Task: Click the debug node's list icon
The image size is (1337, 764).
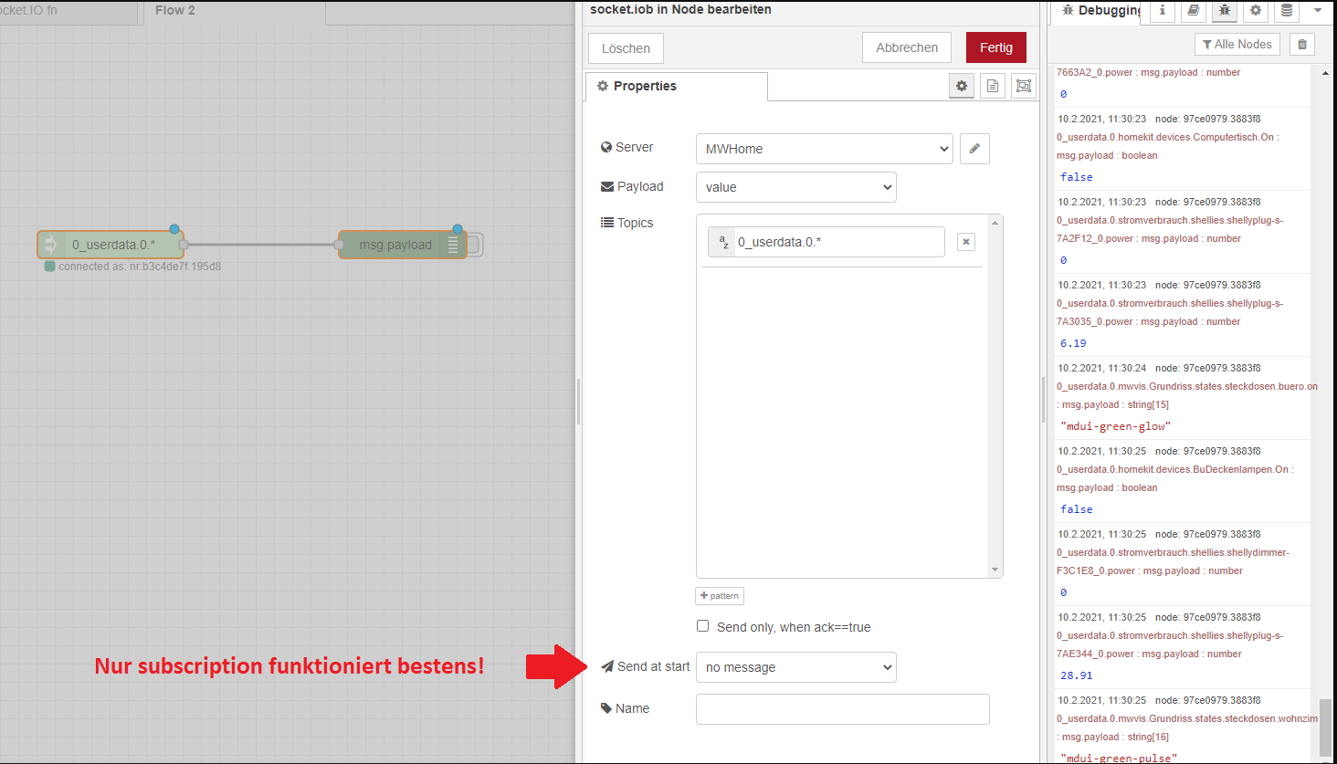Action: tap(453, 245)
